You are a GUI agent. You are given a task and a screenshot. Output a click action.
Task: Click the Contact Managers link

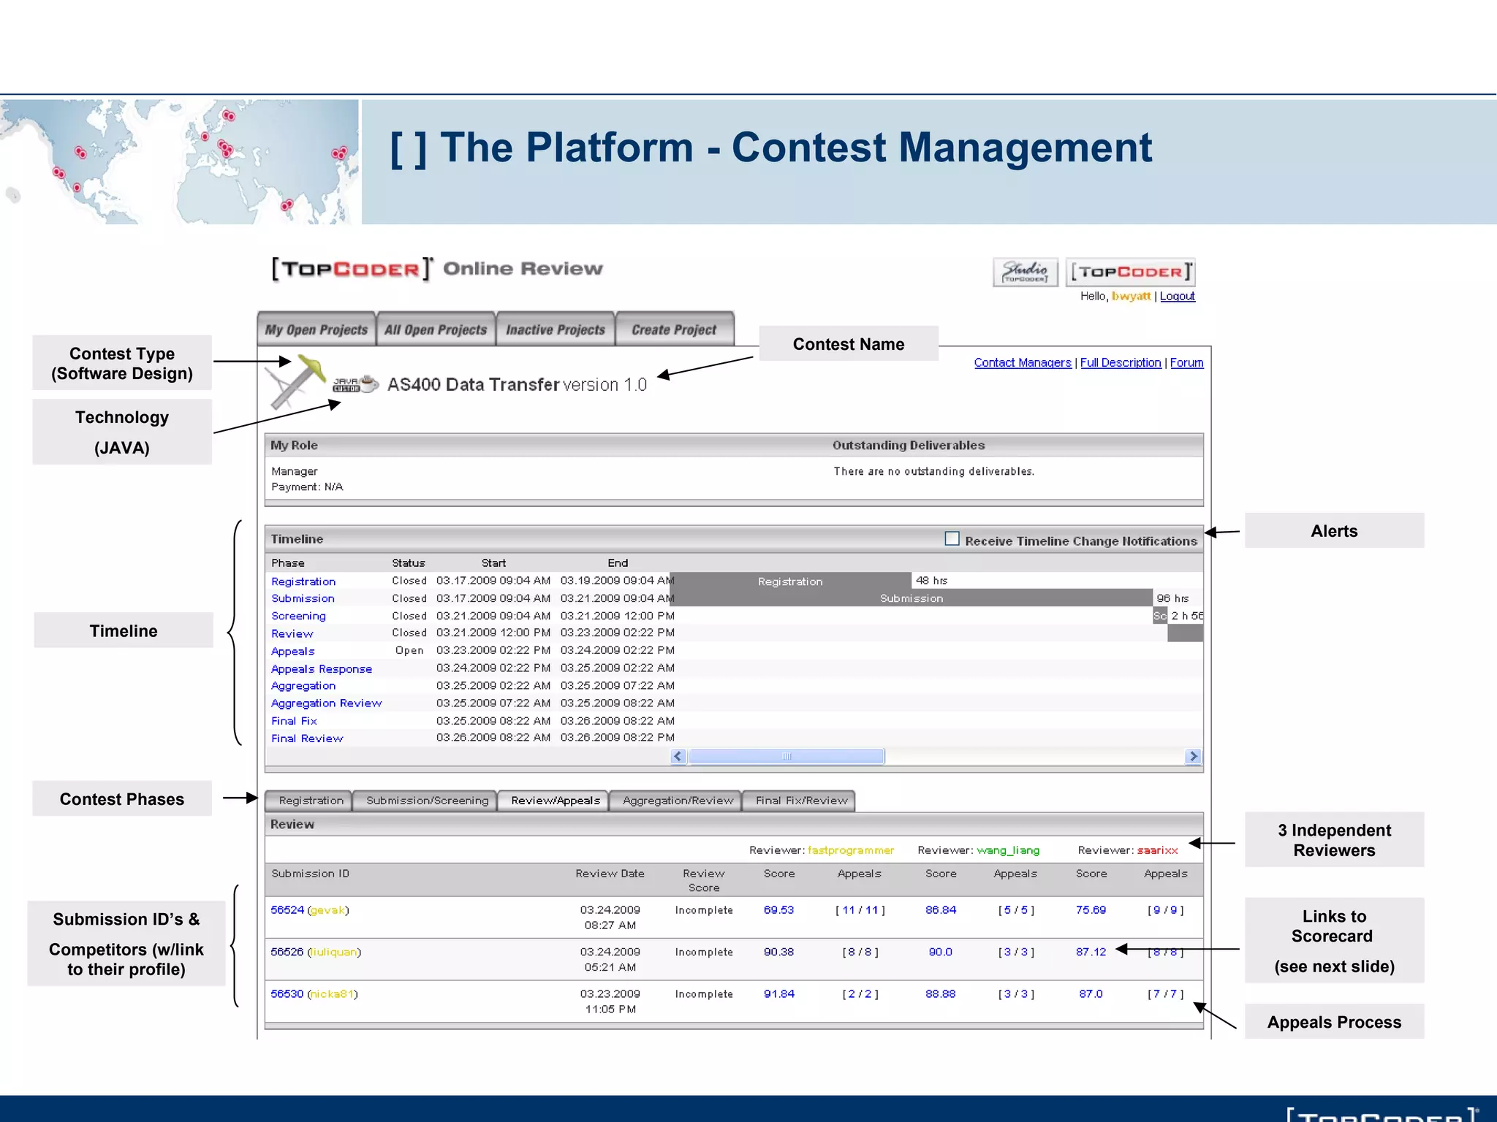[1022, 362]
